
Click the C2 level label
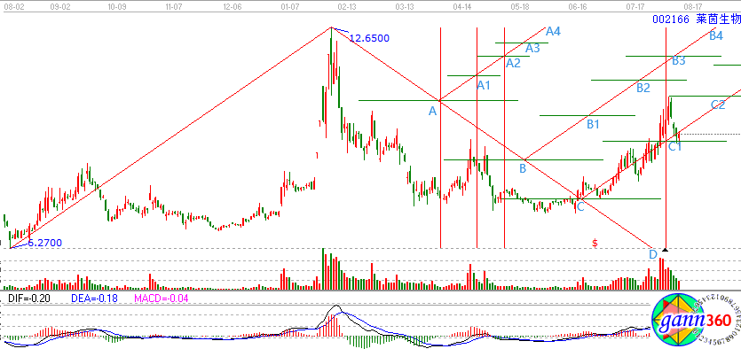[x=718, y=105]
